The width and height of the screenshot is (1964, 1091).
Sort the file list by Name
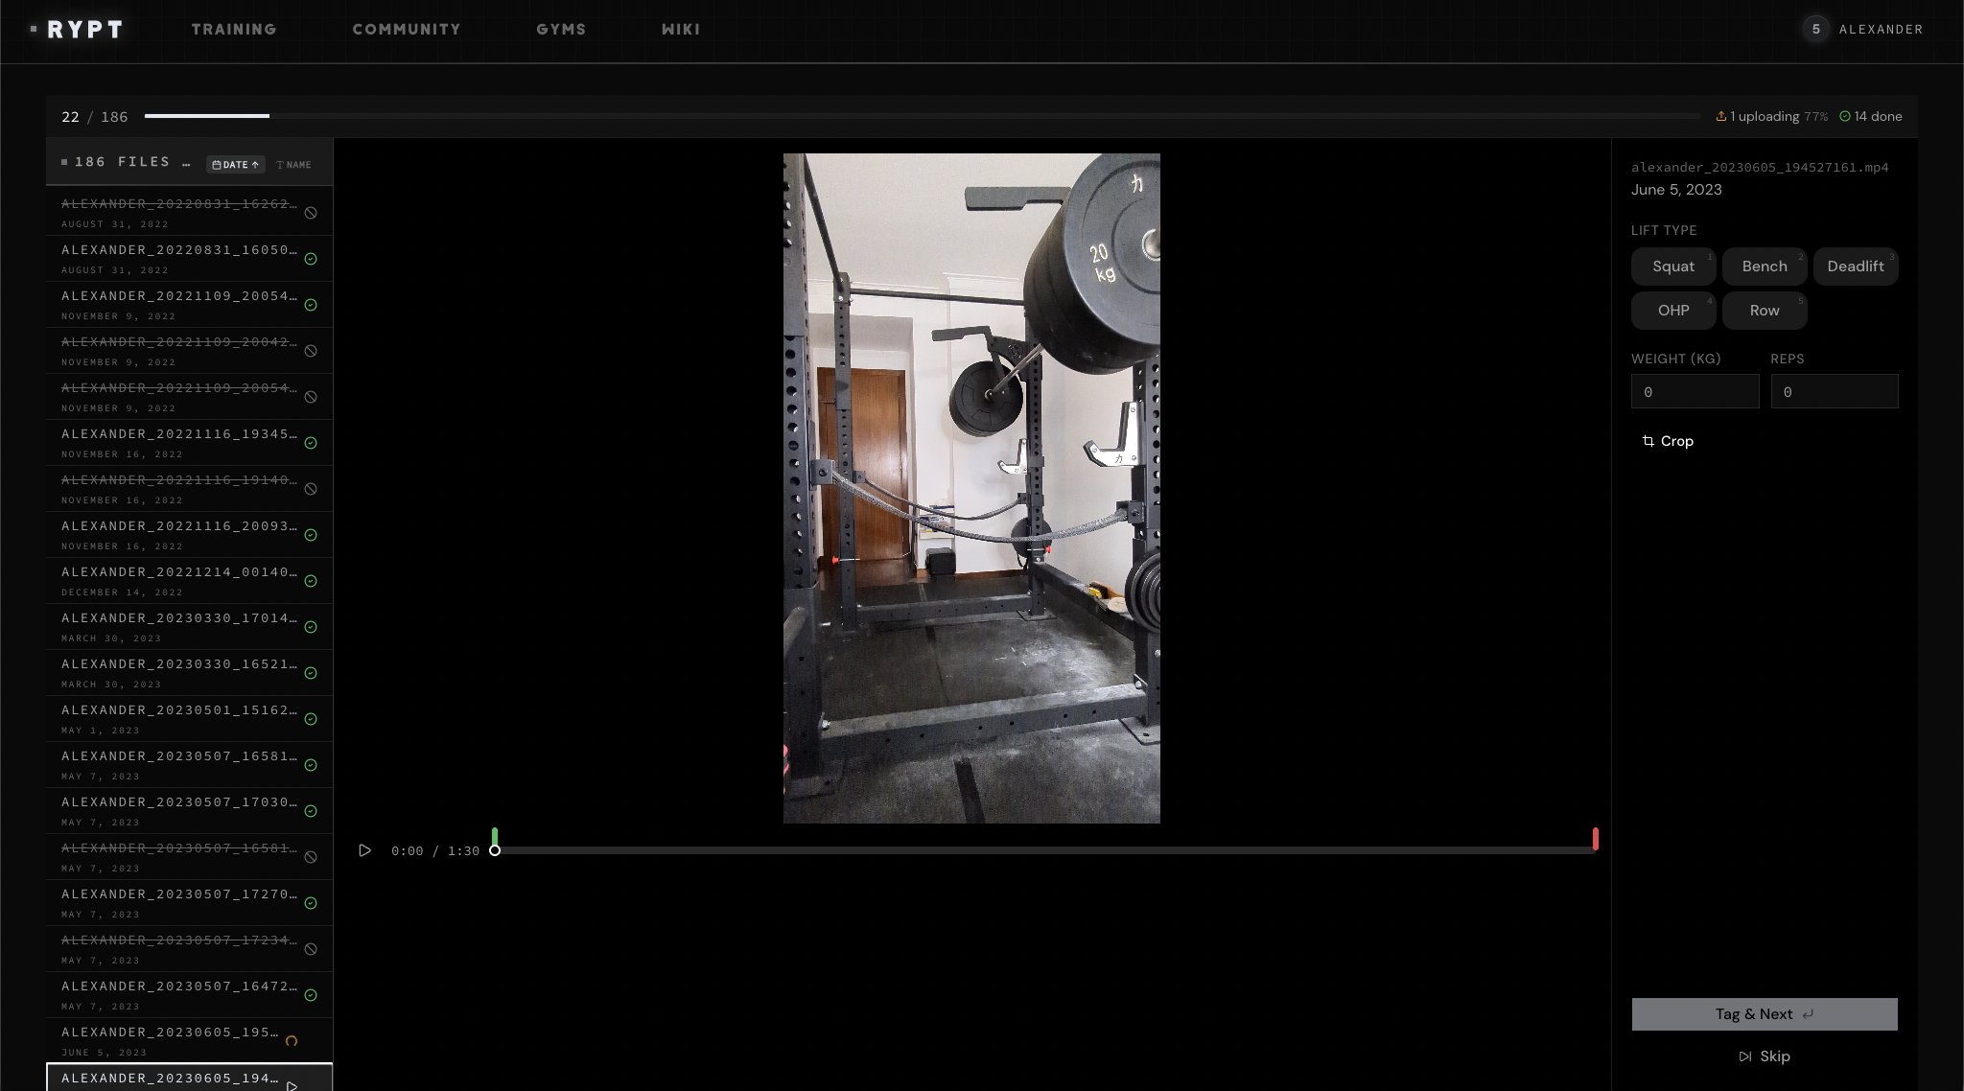click(293, 165)
